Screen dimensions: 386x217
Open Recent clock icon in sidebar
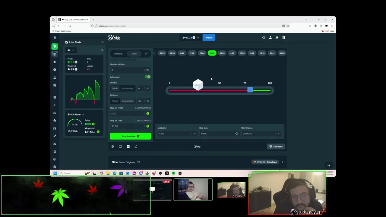pos(55,70)
